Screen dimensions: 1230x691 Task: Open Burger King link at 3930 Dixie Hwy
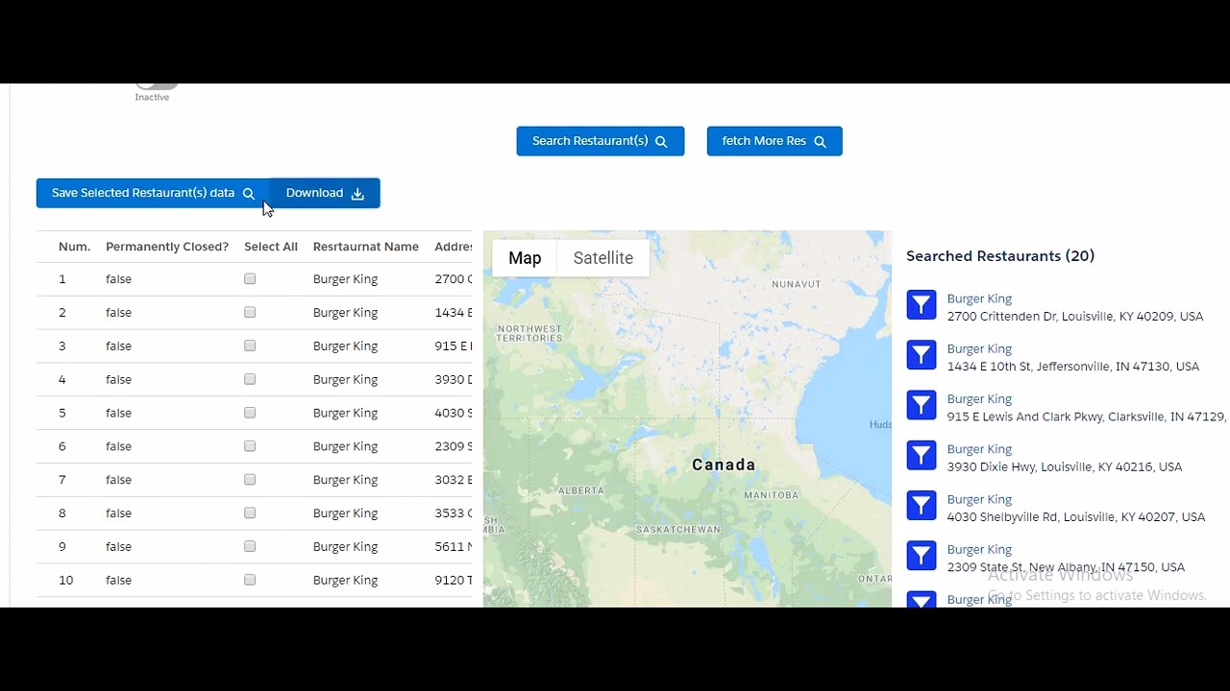click(979, 449)
